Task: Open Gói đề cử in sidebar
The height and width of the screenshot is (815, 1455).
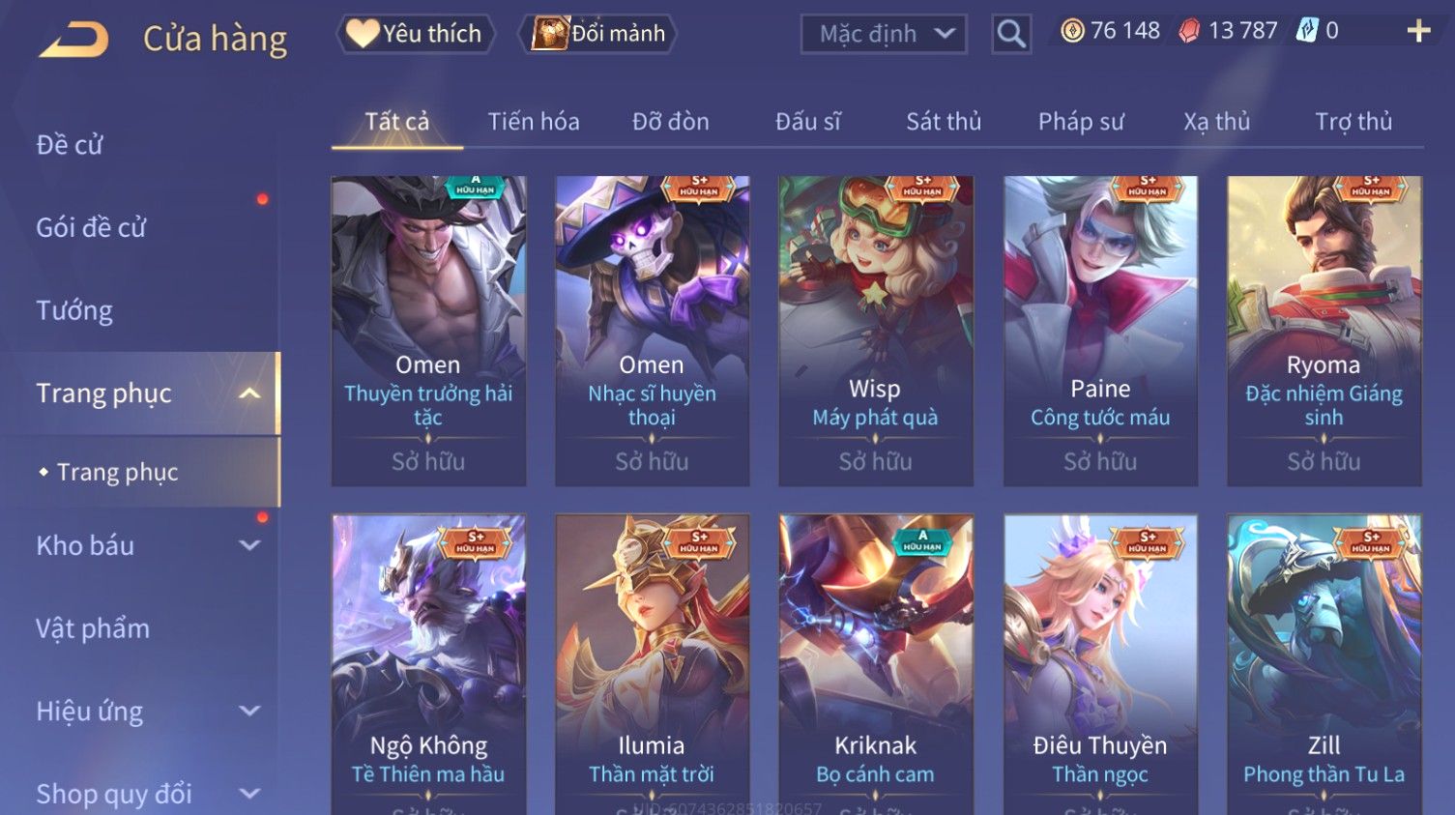Action: pyautogui.click(x=91, y=227)
